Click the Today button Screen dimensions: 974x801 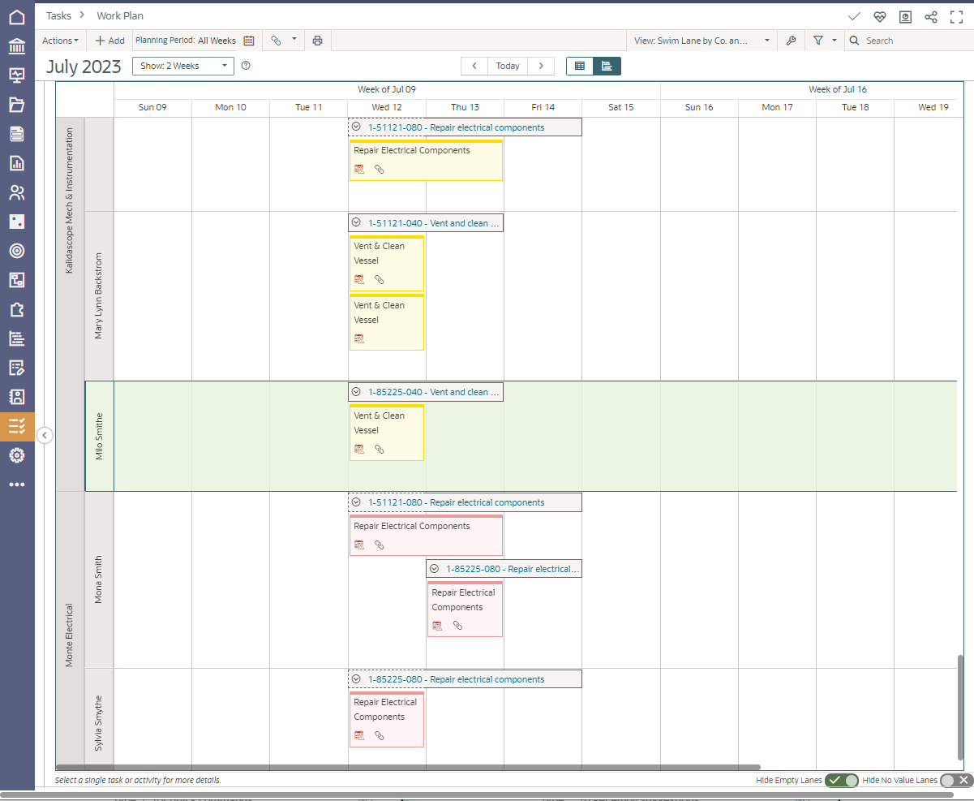[508, 66]
